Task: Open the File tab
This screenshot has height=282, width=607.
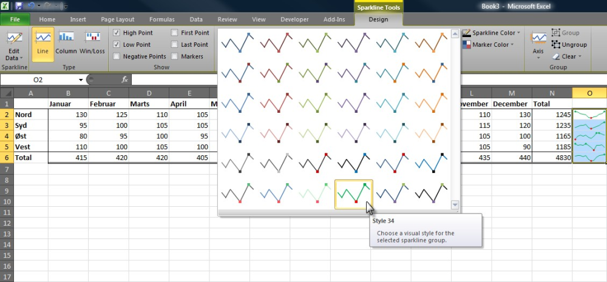Action: 15,19
